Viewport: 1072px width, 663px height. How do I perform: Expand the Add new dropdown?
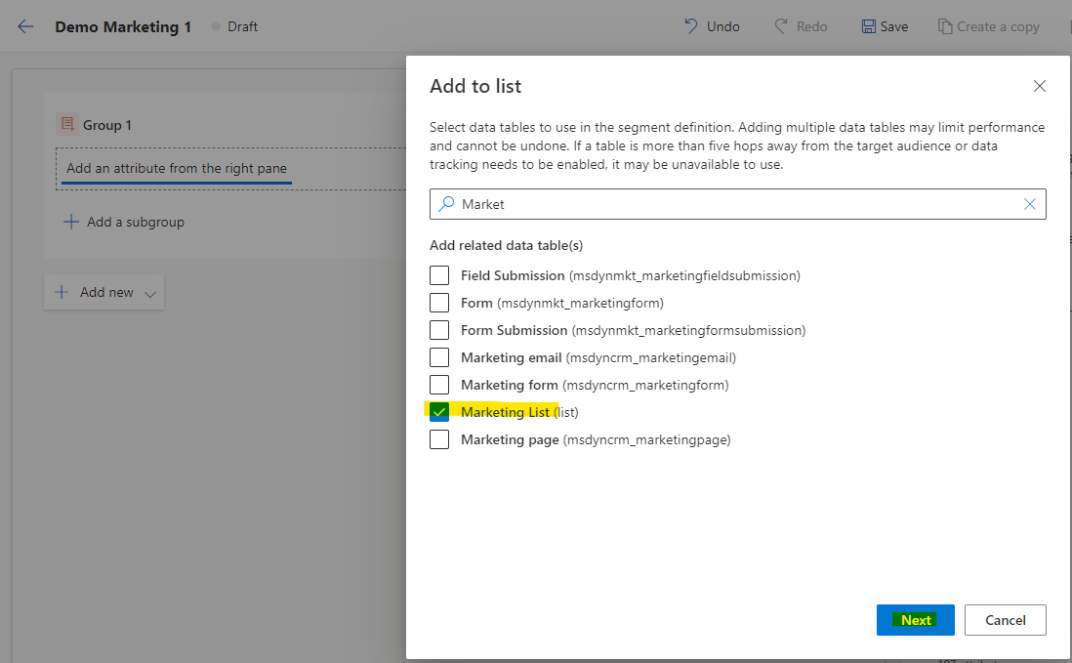(x=148, y=292)
